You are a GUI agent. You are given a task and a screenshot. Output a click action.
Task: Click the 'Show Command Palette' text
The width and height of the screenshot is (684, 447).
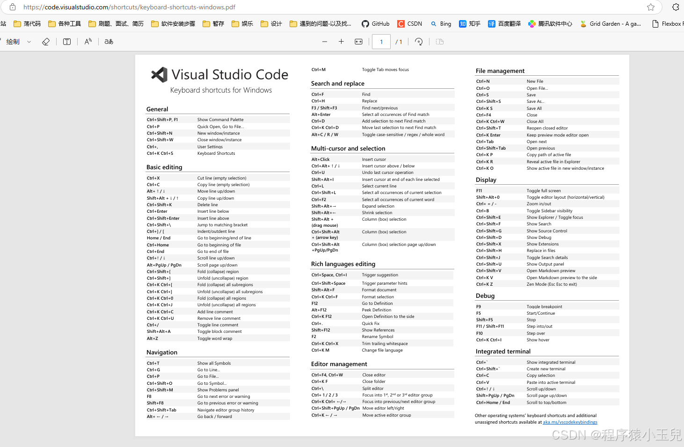point(220,120)
